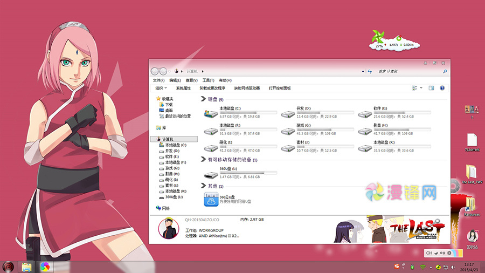Click 映射网络驱动器 toolbar button
The height and width of the screenshot is (273, 485).
pos(247,88)
